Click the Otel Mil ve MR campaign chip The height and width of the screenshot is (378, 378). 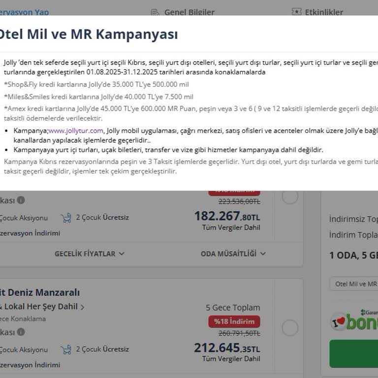[x=354, y=284]
